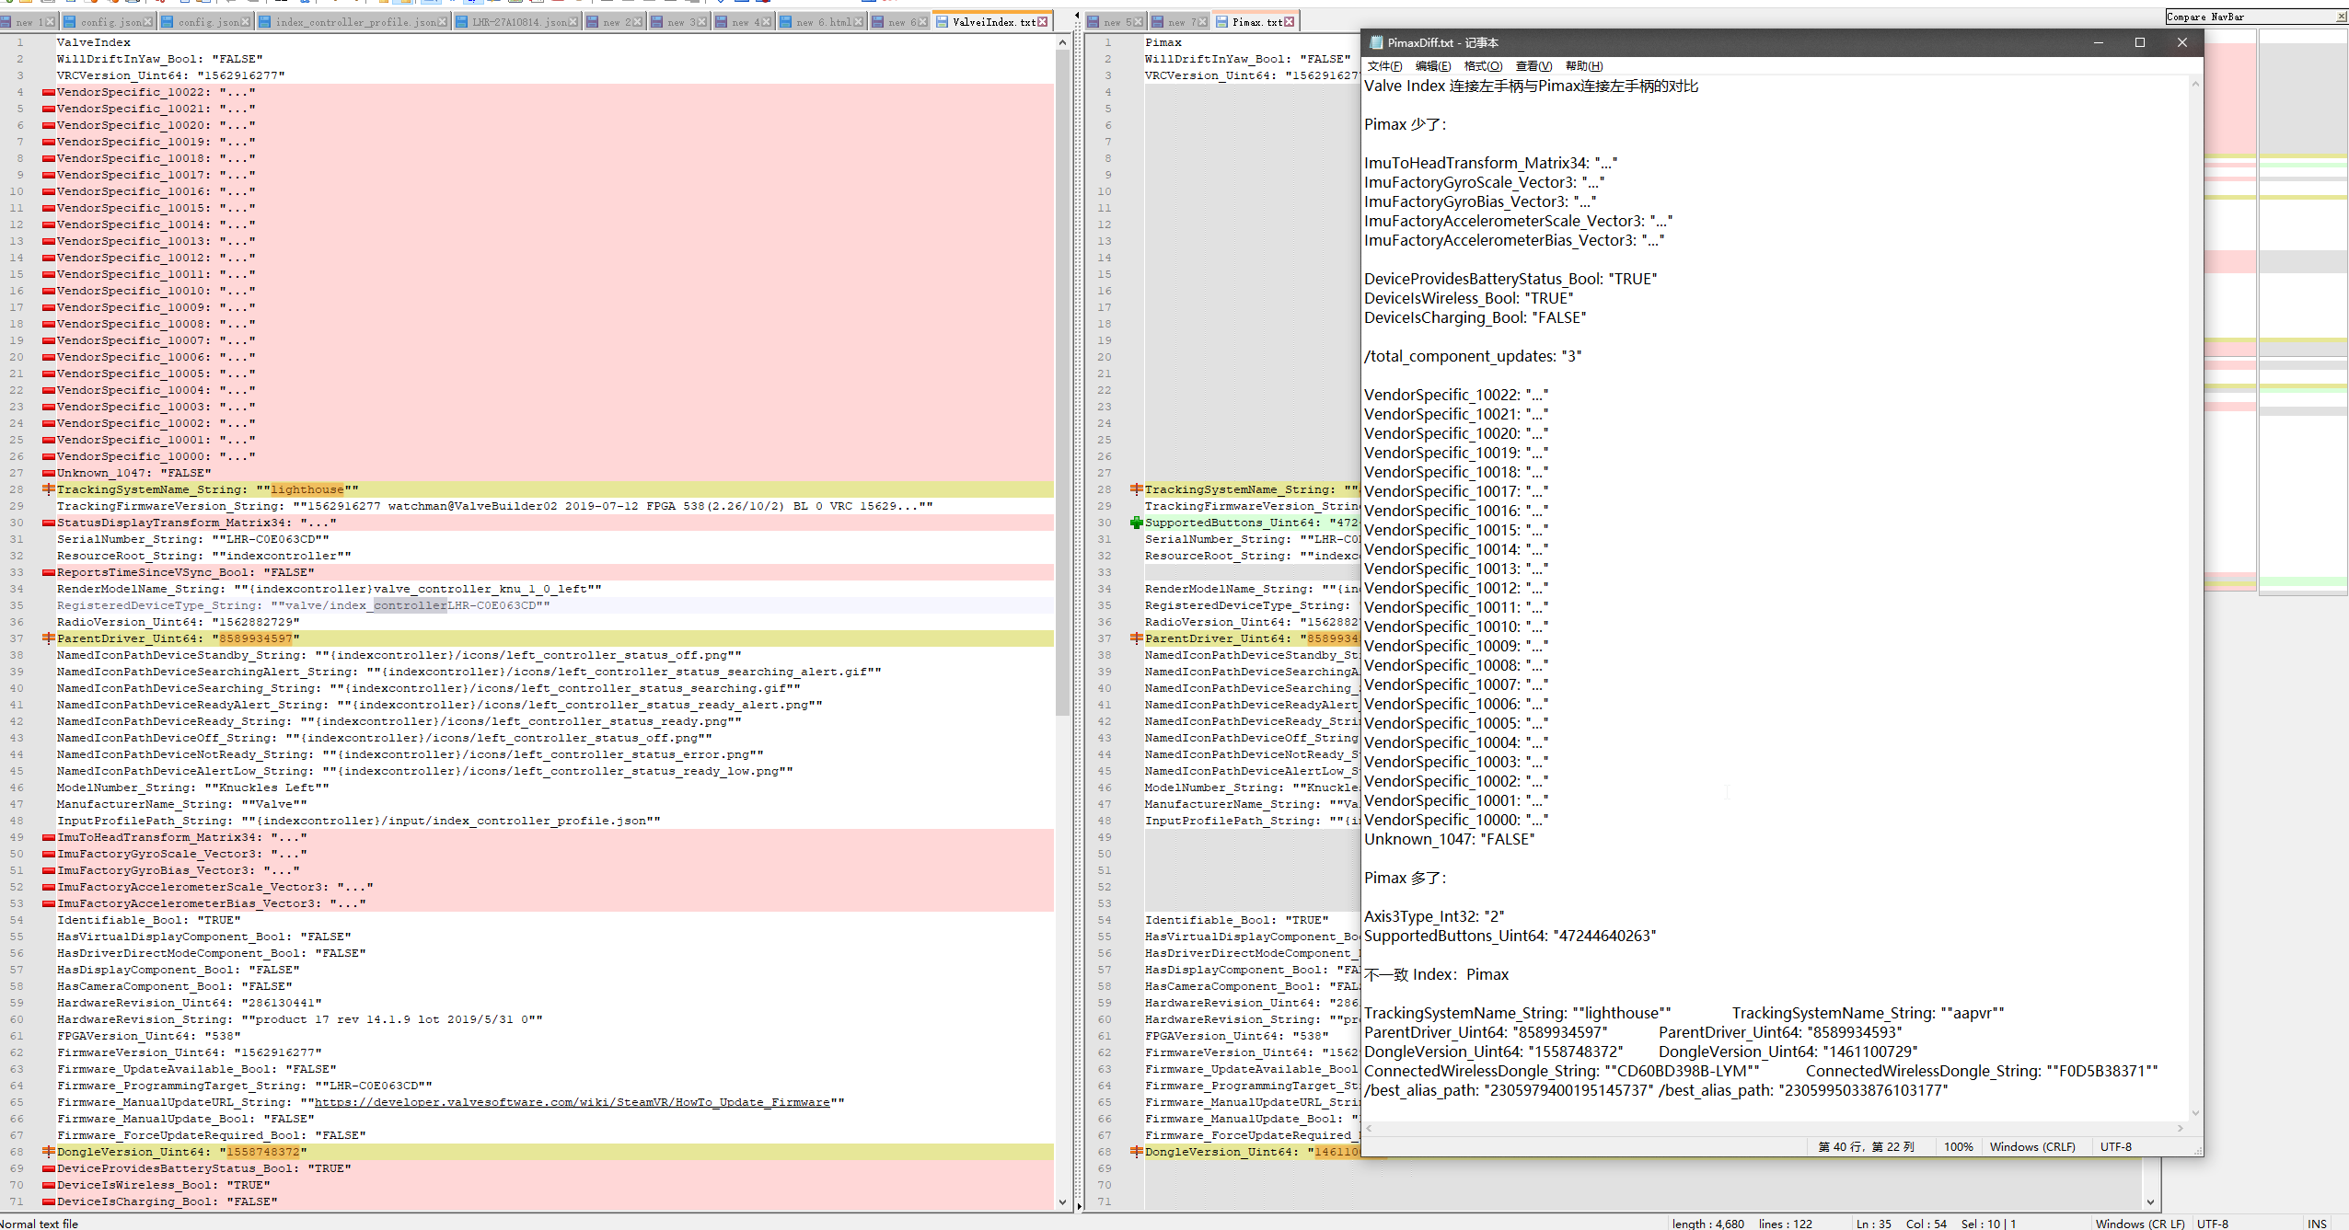Click '/total_component_updates: "3"' line in Notepad
This screenshot has height=1230, width=2349.
pos(1473,356)
